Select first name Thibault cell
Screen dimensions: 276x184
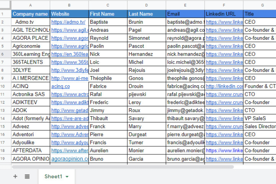(108, 118)
